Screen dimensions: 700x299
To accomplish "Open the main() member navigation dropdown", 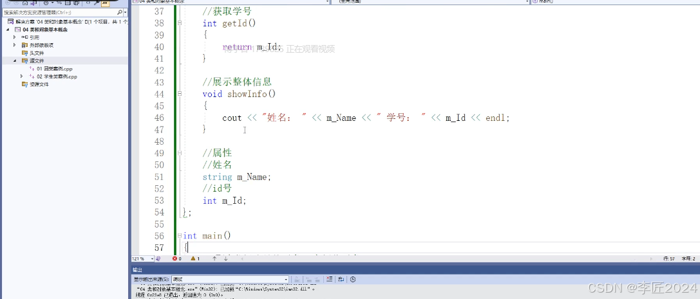I will 615,2.
